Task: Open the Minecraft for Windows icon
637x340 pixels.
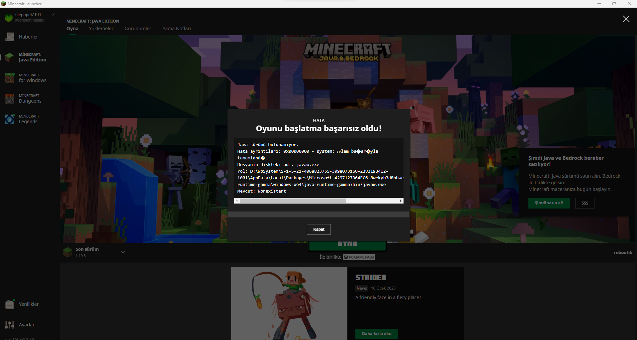Action: tap(10, 78)
